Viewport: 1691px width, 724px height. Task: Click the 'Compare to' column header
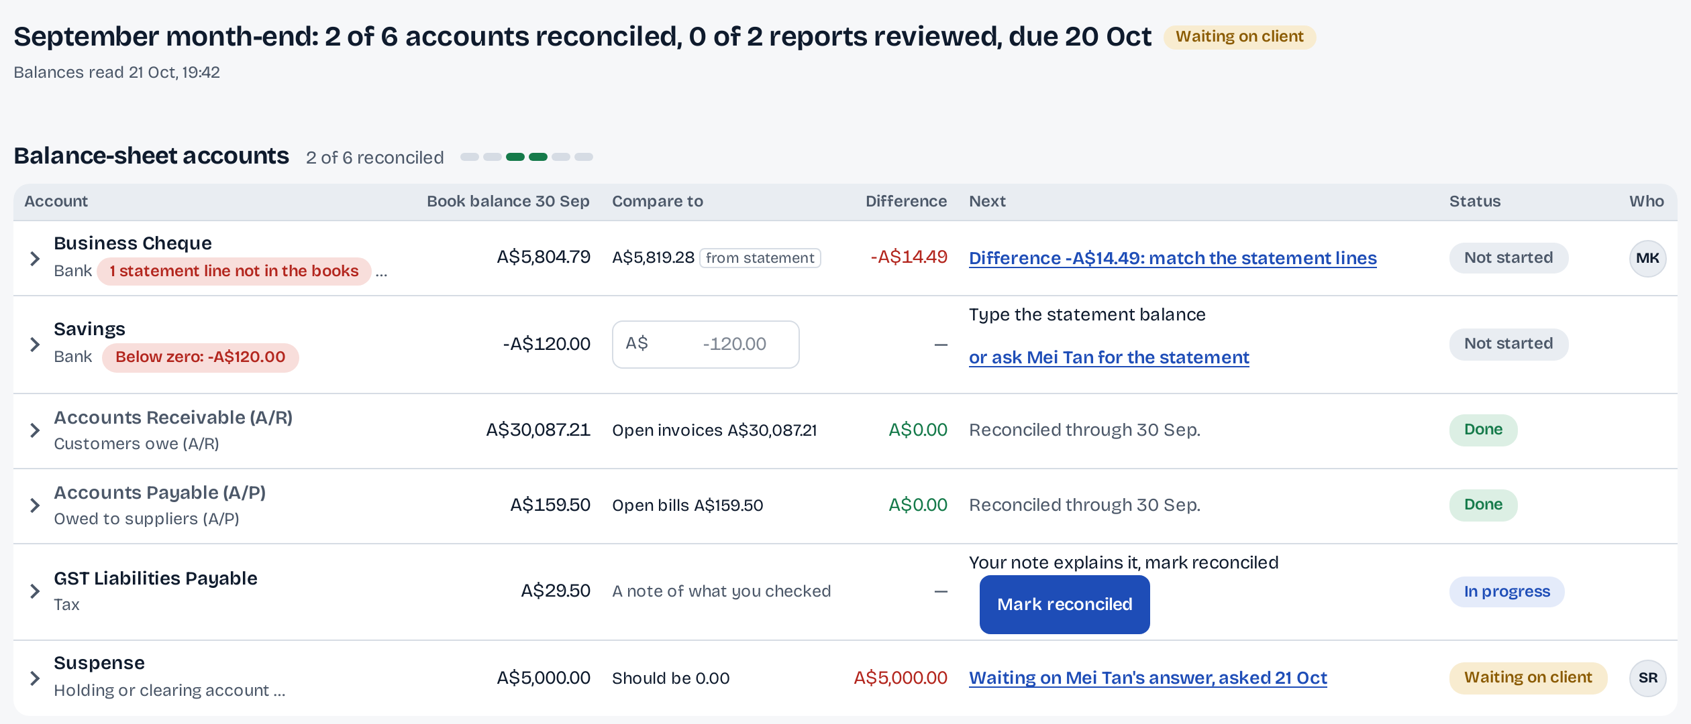(x=657, y=201)
